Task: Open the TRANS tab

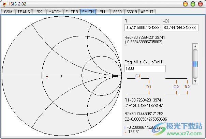Action: point(24,12)
